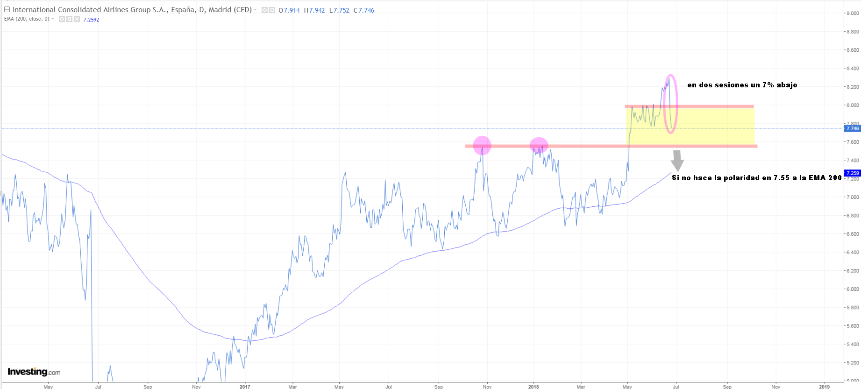The width and height of the screenshot is (861, 389).
Task: Collapse the chart legend with minus box
Action: (7, 9)
